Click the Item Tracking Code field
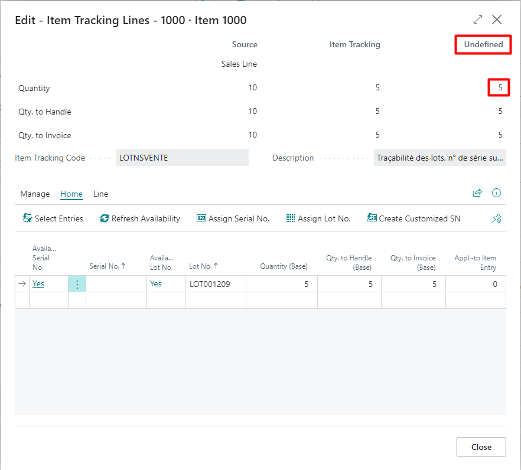 coord(182,158)
